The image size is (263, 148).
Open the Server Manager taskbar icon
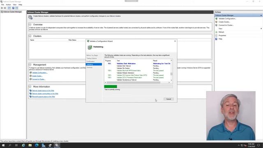click(44, 145)
